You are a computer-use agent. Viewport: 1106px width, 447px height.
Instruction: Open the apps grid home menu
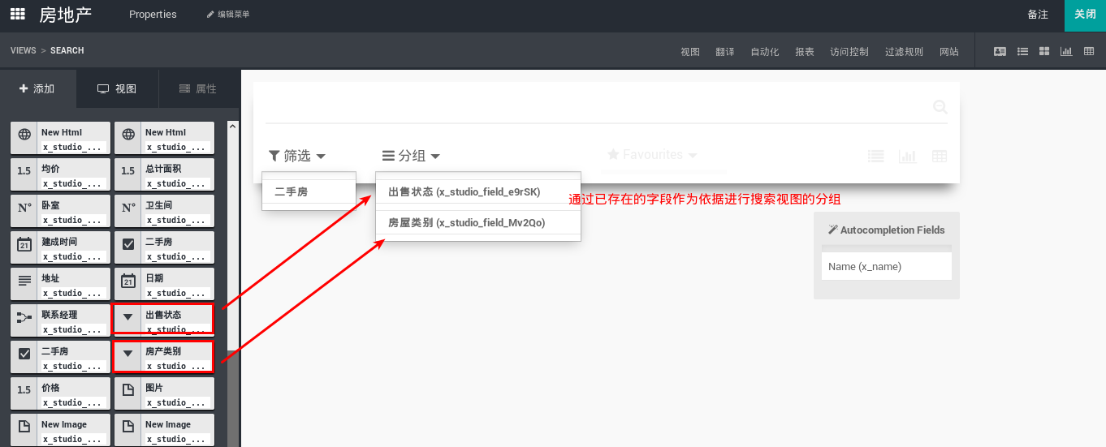17,15
